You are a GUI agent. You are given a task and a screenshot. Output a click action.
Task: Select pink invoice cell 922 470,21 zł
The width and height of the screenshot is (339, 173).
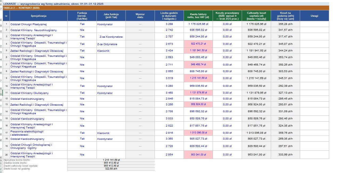(198, 44)
